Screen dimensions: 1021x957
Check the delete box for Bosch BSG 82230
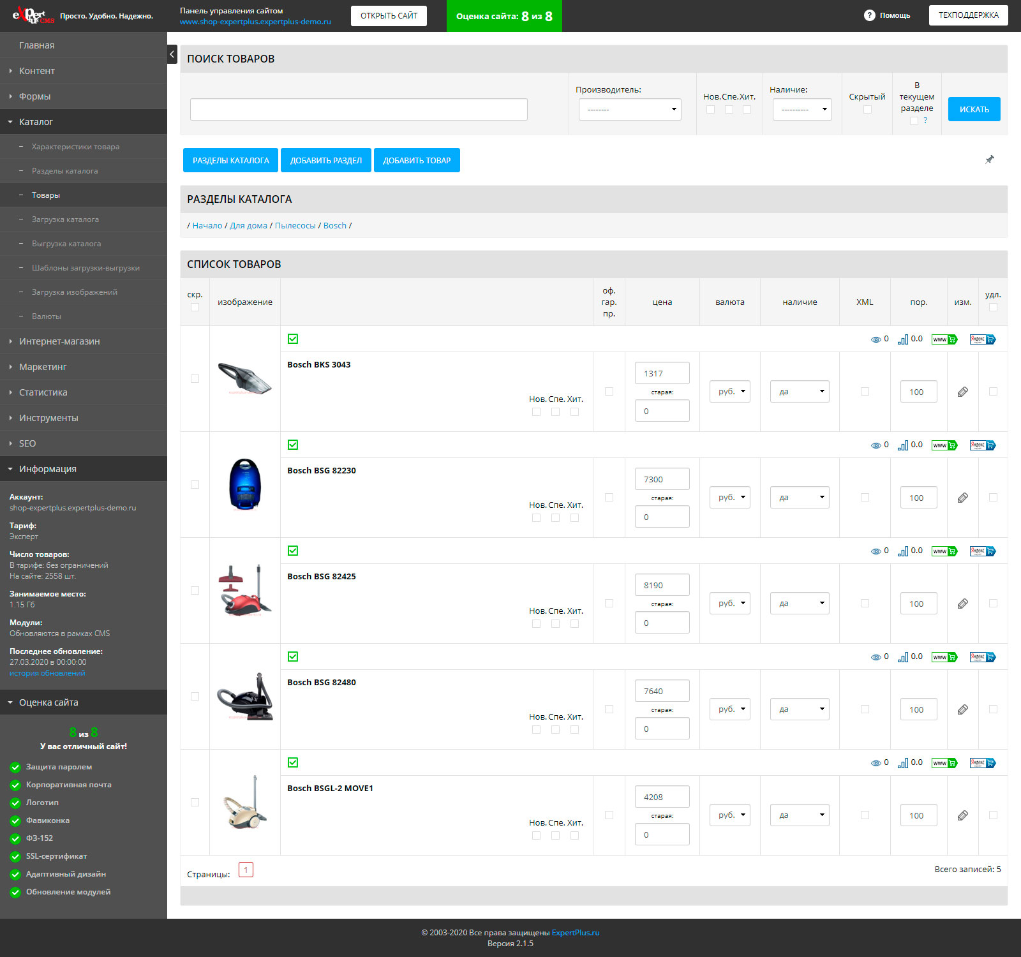[x=993, y=498]
